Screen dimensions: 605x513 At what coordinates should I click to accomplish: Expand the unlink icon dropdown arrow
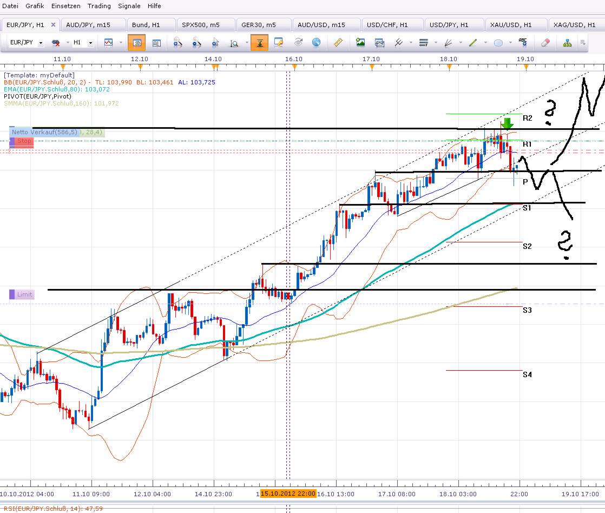click(x=68, y=43)
